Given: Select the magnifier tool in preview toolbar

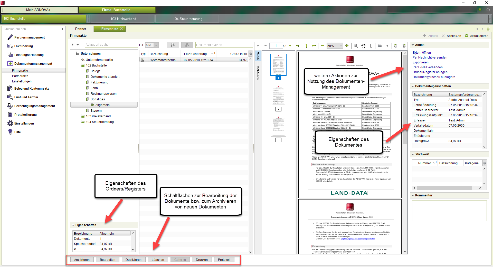Looking at the screenshot, I should (x=356, y=46).
